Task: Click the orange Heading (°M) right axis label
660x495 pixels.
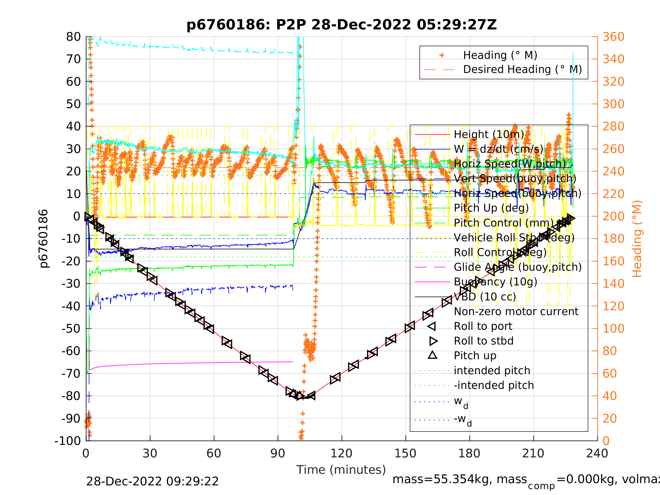Action: (637, 239)
